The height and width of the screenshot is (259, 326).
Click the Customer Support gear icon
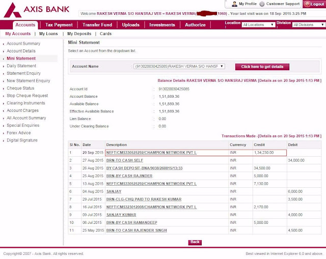click(x=262, y=4)
